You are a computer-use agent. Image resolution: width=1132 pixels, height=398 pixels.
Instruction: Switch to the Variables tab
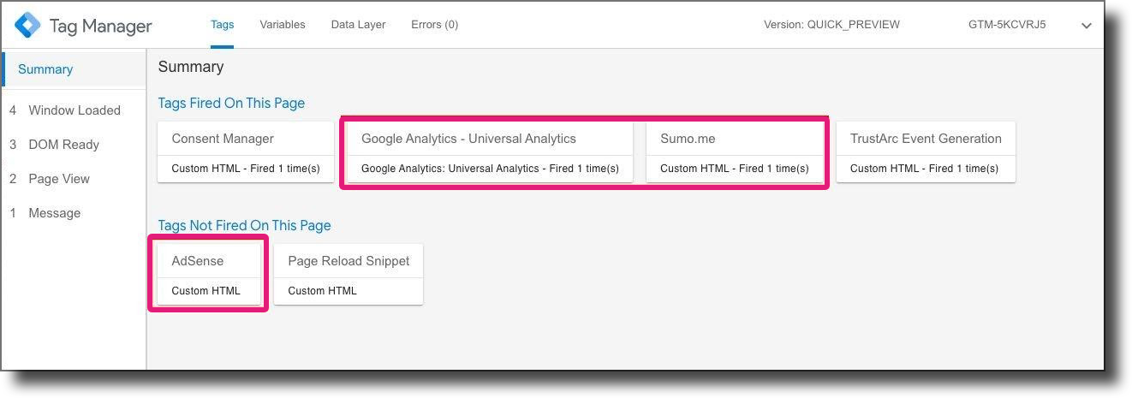[283, 25]
